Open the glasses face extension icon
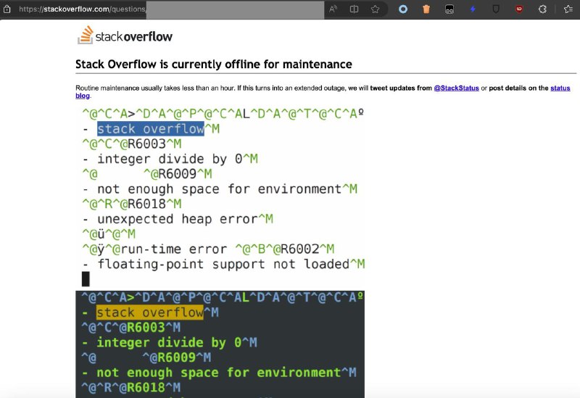Viewport: 580px width, 398px height. 449,9
